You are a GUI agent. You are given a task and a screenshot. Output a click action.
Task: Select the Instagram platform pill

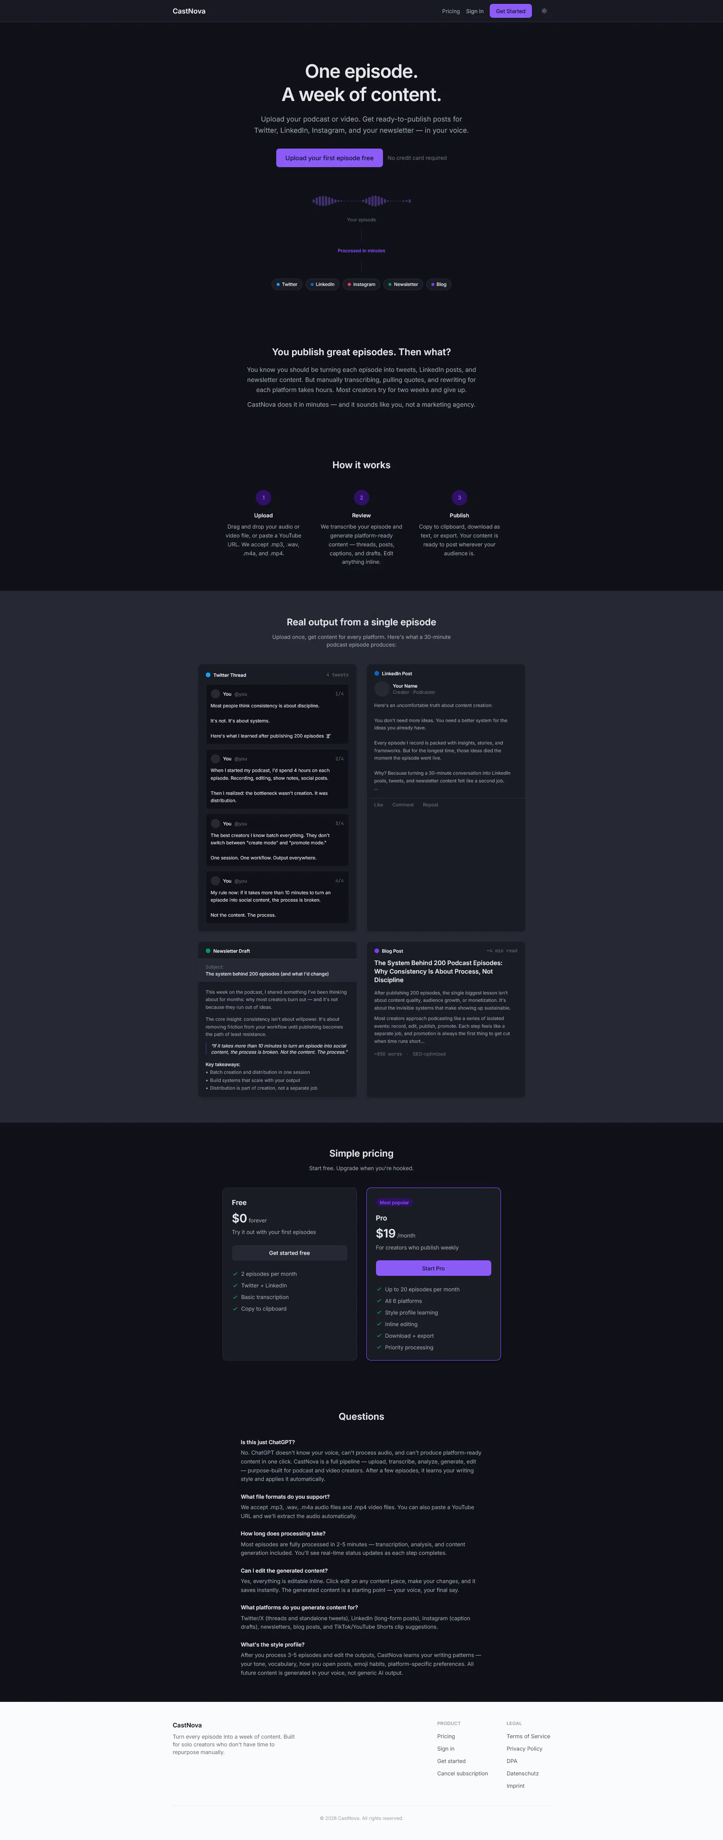tap(361, 284)
